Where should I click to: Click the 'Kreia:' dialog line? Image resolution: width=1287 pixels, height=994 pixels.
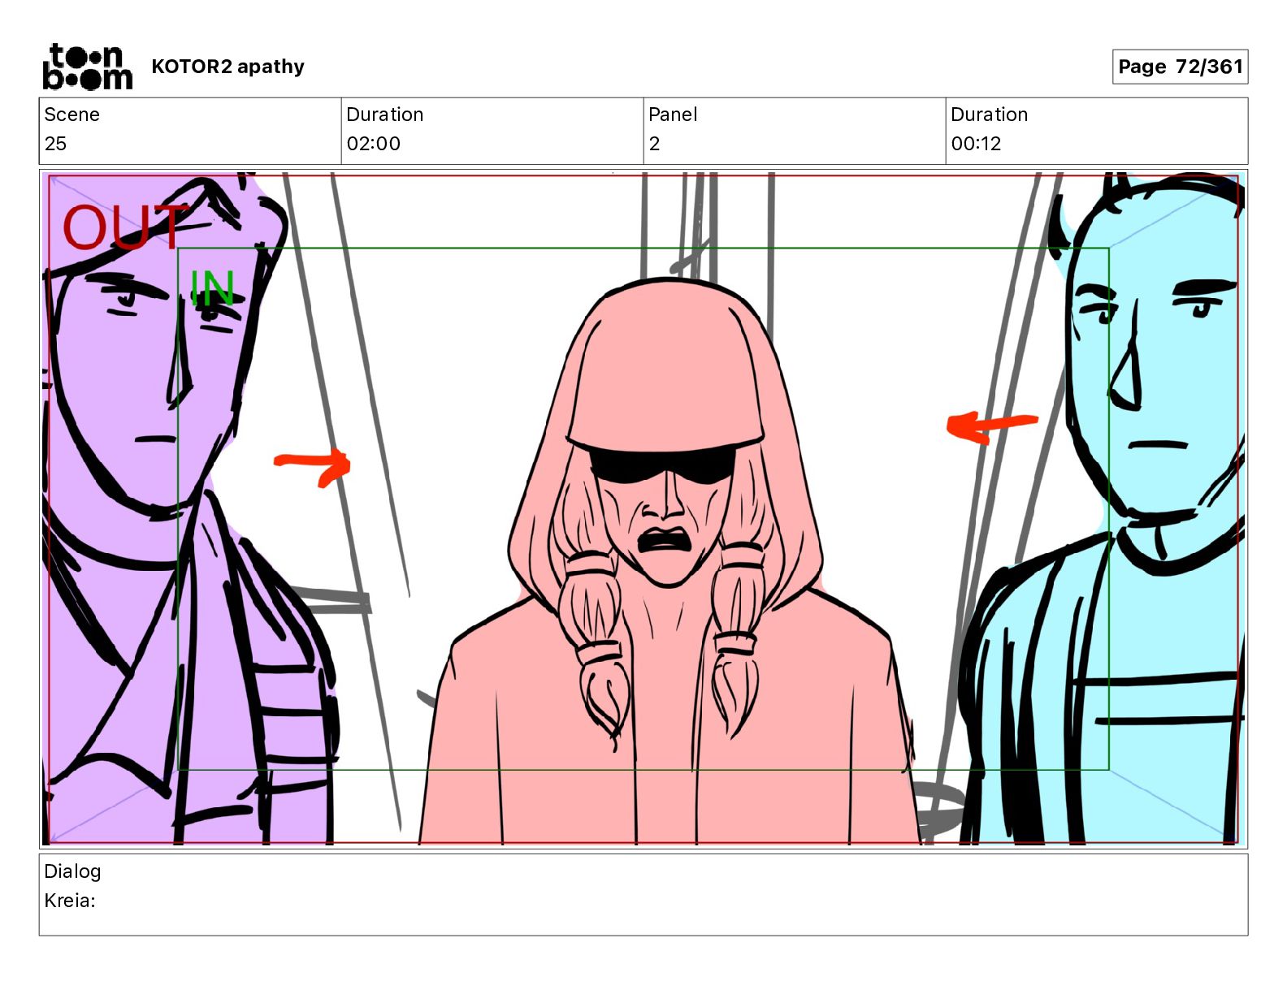click(x=70, y=901)
